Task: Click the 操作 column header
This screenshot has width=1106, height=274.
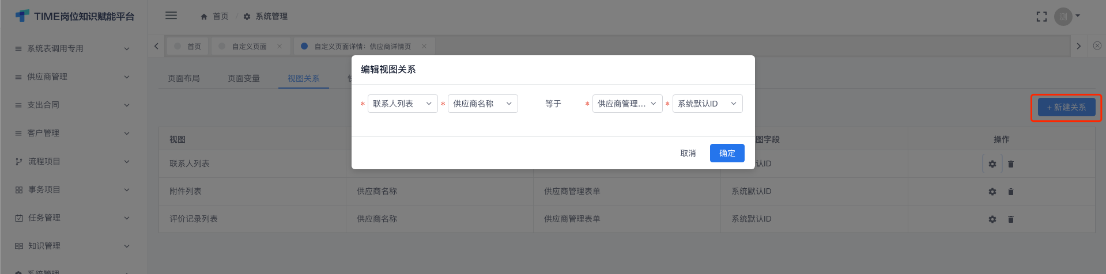Action: click(x=1002, y=139)
